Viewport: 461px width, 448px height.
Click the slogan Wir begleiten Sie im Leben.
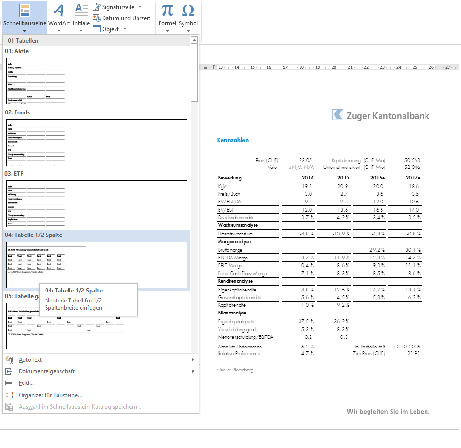point(388,412)
